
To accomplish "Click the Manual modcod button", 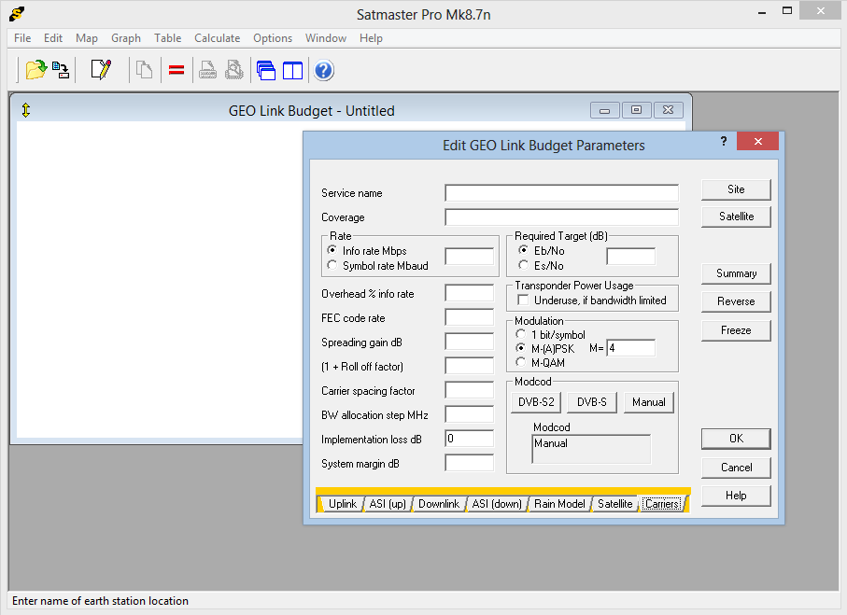I will [649, 403].
